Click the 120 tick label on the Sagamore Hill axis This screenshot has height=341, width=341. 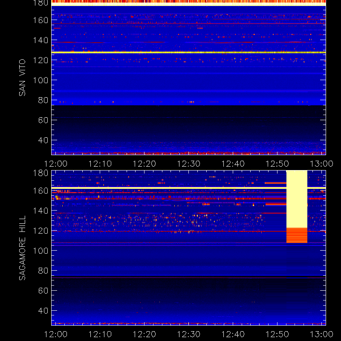(40, 231)
